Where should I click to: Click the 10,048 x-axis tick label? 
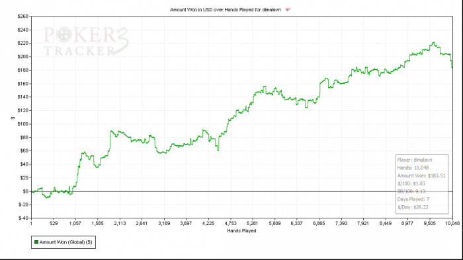[452, 223]
